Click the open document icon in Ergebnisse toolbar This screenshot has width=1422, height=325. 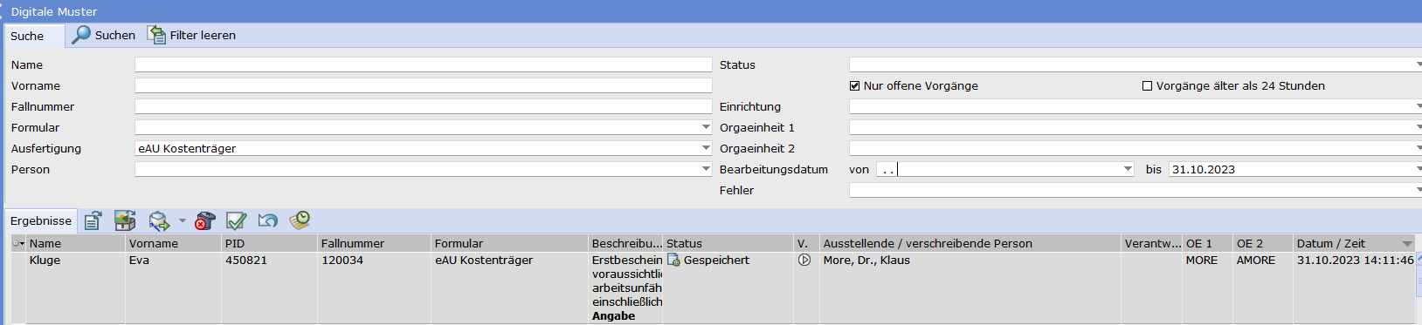tap(93, 220)
